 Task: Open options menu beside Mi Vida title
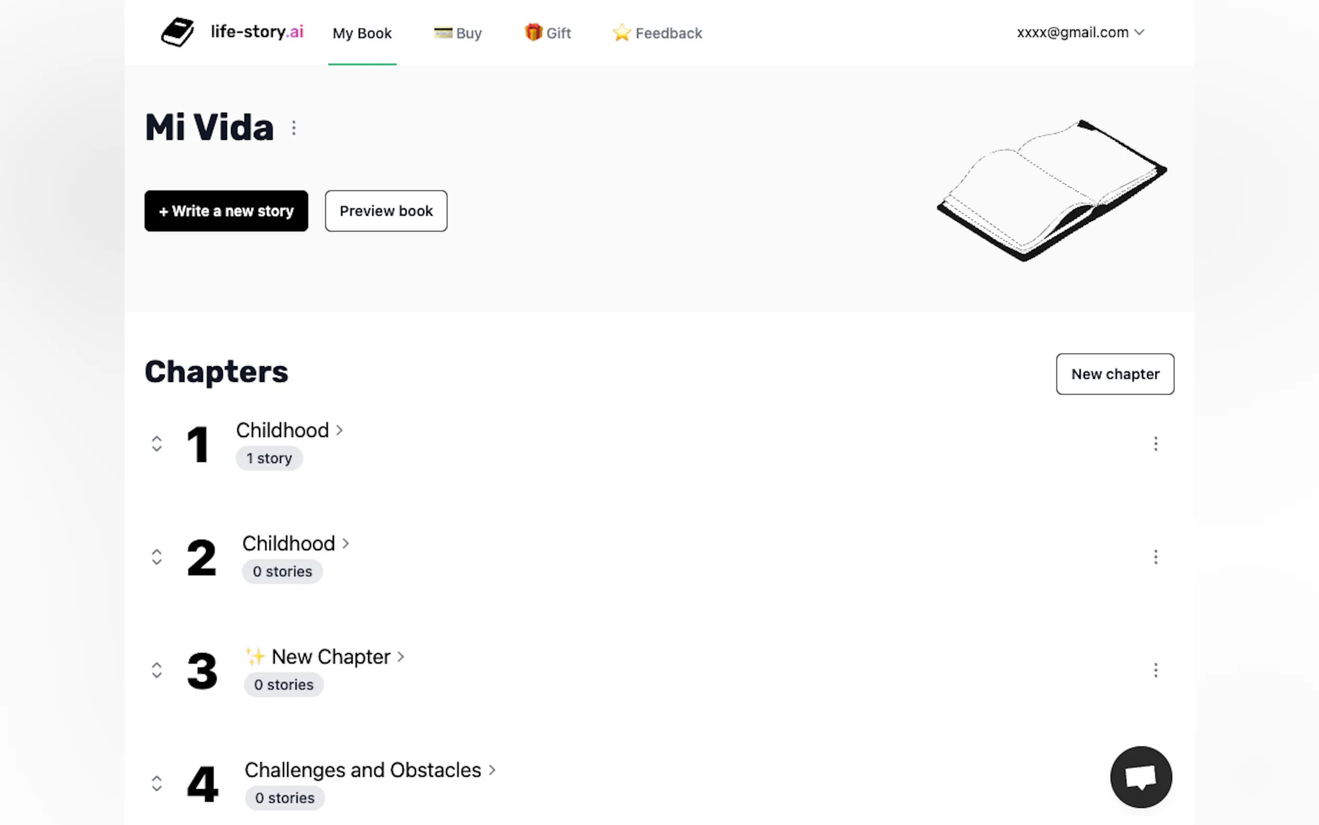tap(294, 128)
